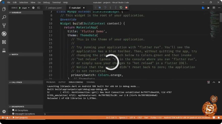This screenshot has width=222, height=124.
Task: Open the Manage gear at bottom left
Action: pos(4,111)
